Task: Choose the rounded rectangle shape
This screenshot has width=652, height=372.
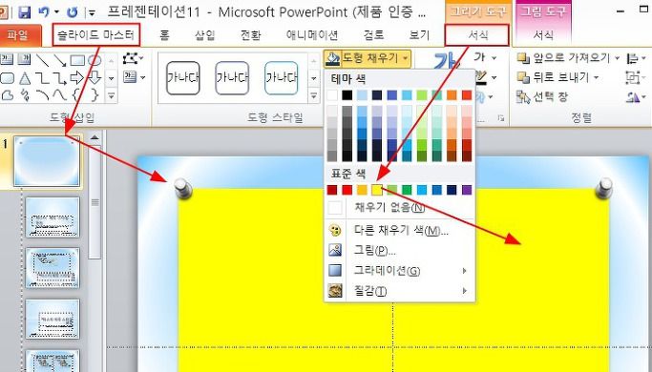Action: pos(7,77)
